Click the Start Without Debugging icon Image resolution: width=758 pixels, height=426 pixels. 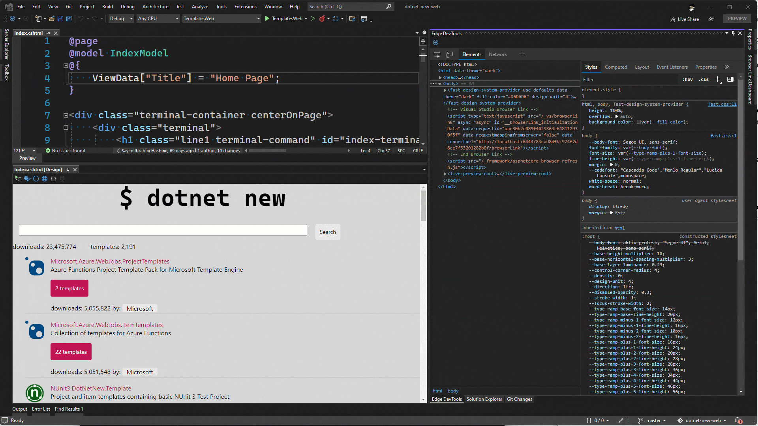click(312, 19)
